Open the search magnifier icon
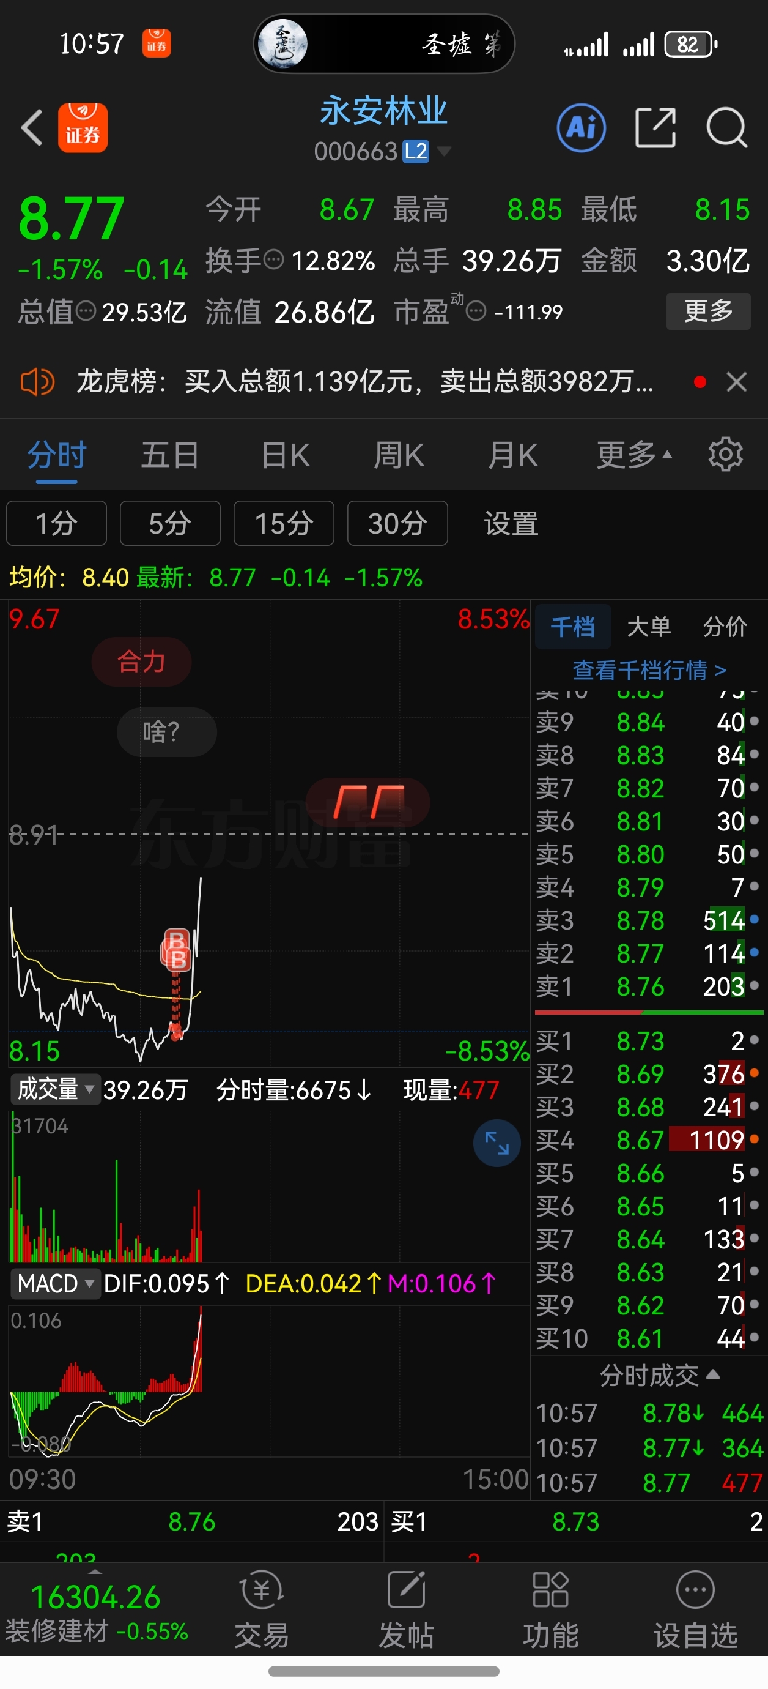The height and width of the screenshot is (1689, 768). [x=726, y=127]
